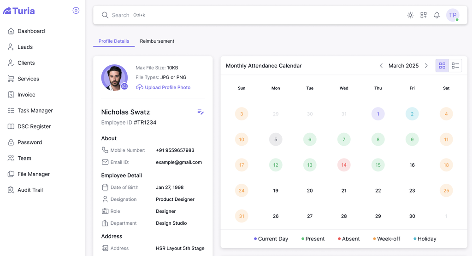Image resolution: width=472 pixels, height=256 pixels.
Task: Click Employee ID #TR1234 text
Action: point(129,122)
